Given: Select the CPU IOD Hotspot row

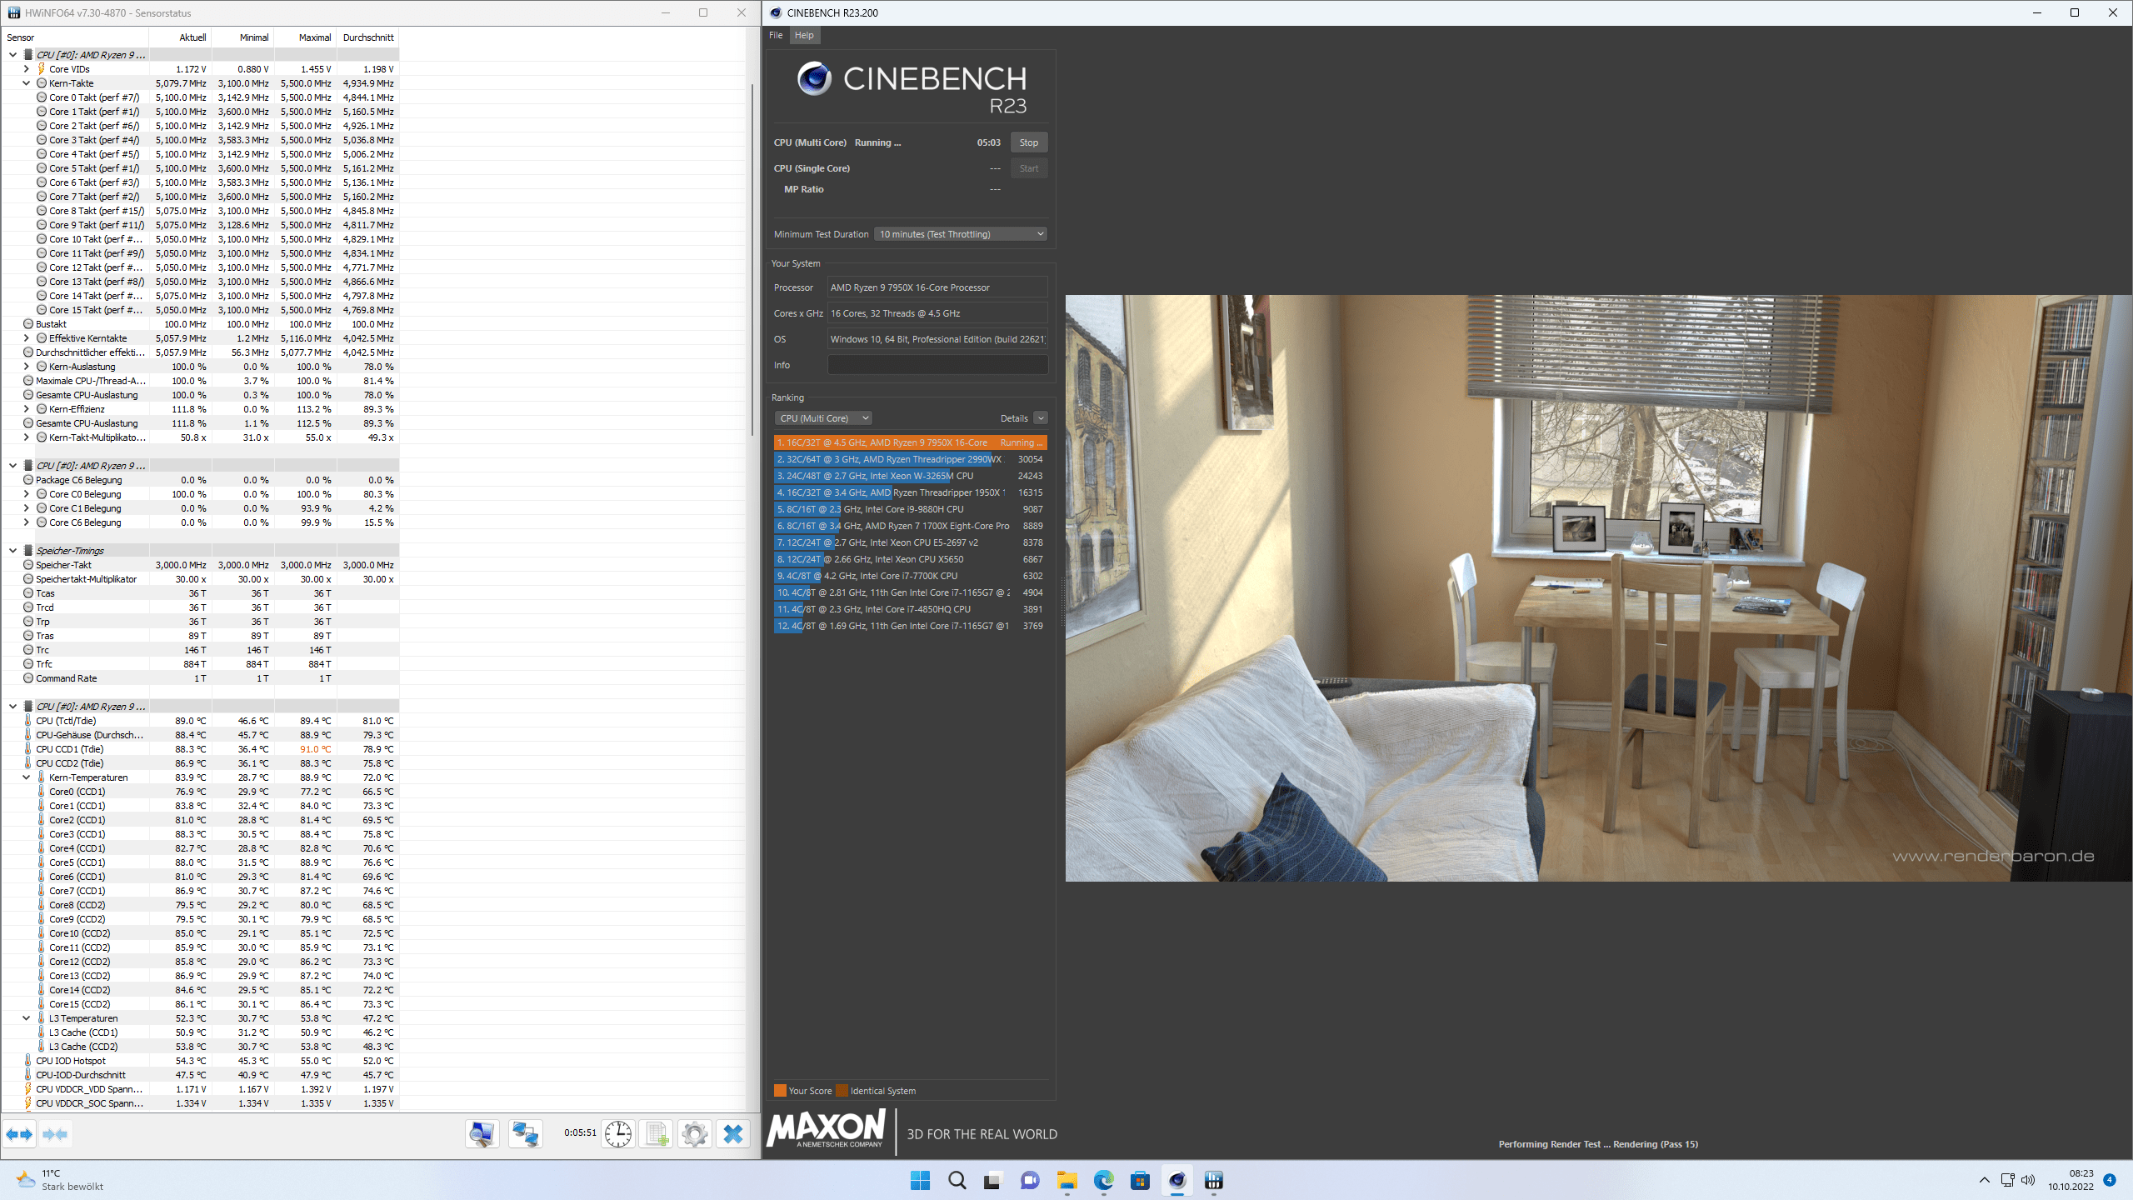Looking at the screenshot, I should pyautogui.click(x=200, y=1061).
